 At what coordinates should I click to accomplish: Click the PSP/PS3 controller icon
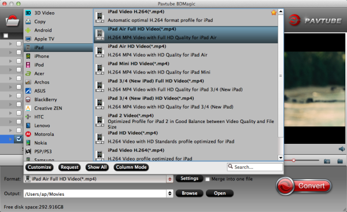pyautogui.click(x=28, y=151)
